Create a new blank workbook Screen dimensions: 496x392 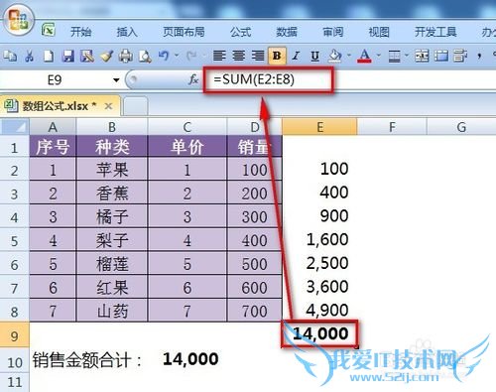pyautogui.click(x=49, y=57)
